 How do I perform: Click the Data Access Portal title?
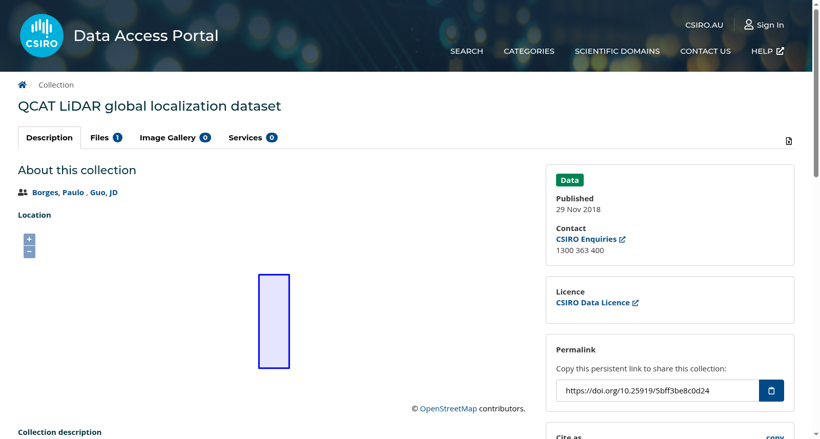146,36
